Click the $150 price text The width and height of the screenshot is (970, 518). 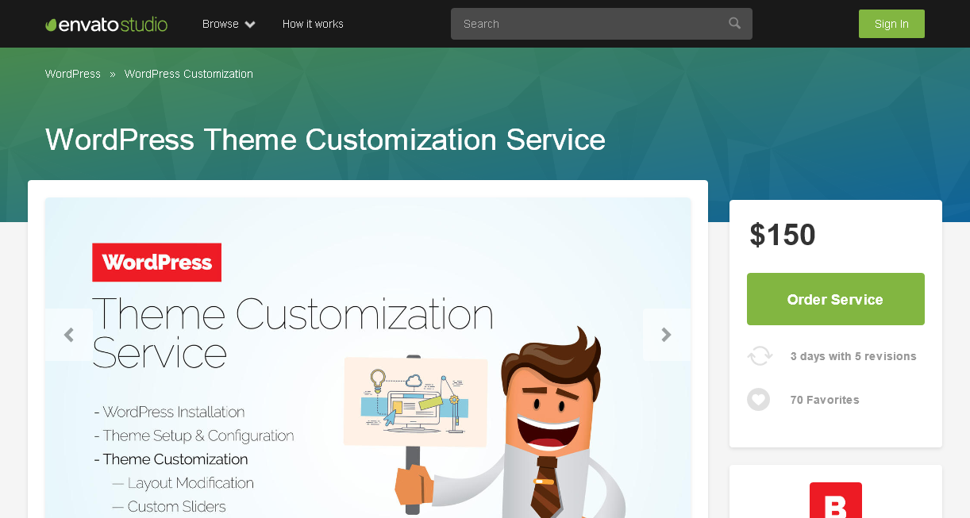tap(783, 235)
